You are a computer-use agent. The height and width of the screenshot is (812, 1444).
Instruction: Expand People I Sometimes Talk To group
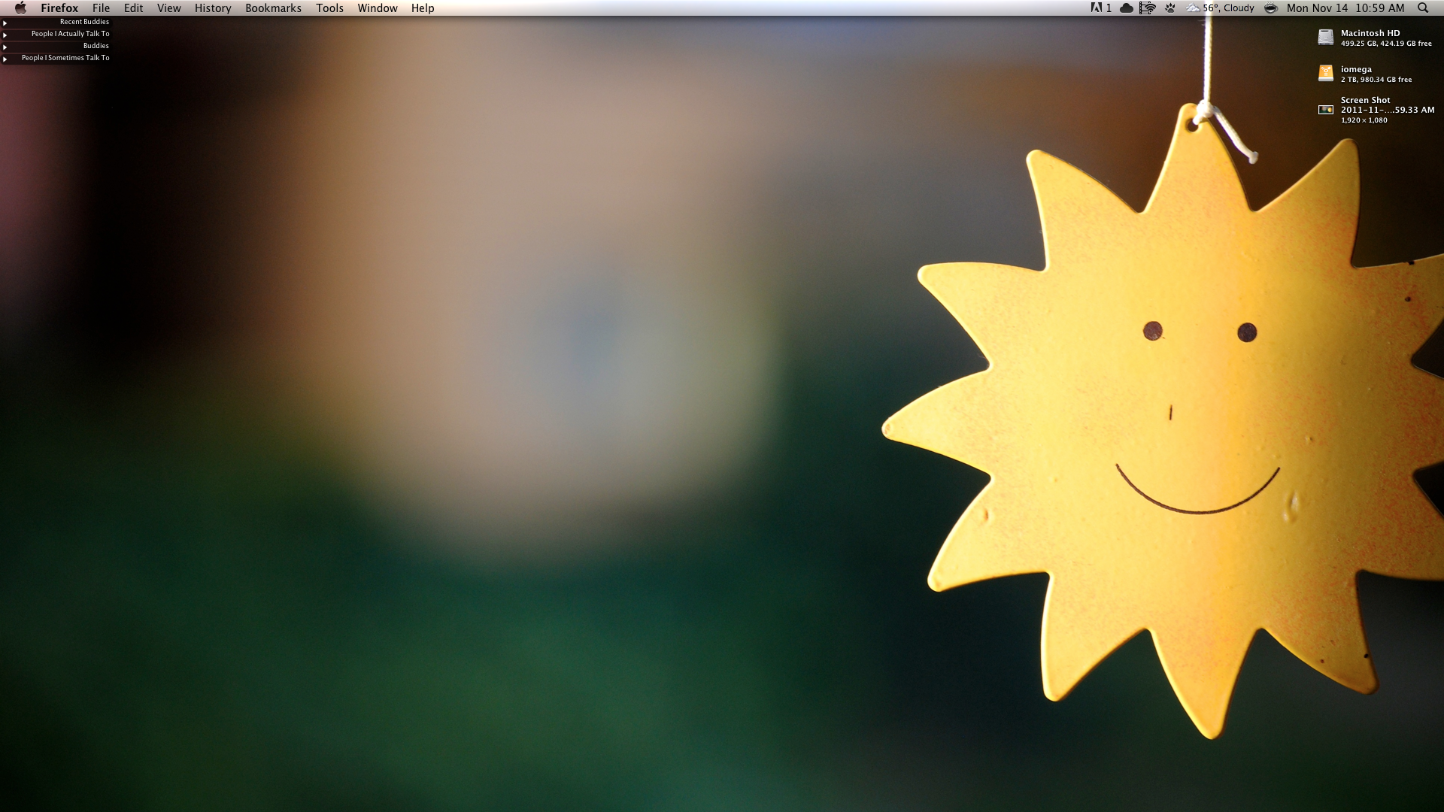pyautogui.click(x=5, y=59)
